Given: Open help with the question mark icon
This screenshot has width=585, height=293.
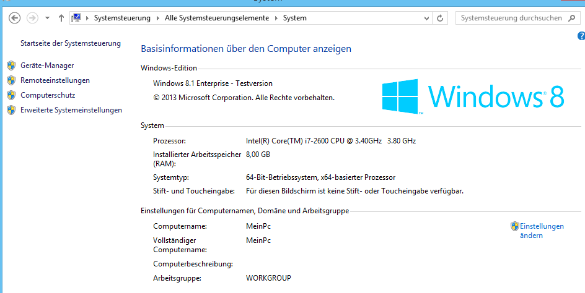Looking at the screenshot, I should point(581,36).
